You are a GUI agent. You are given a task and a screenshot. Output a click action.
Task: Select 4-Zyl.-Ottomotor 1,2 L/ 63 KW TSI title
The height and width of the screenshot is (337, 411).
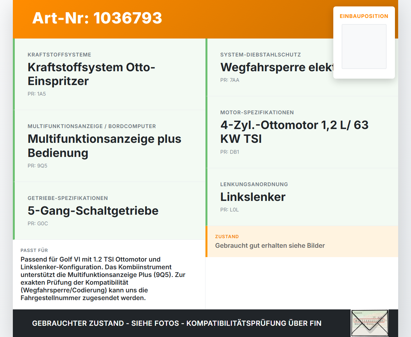tap(294, 132)
